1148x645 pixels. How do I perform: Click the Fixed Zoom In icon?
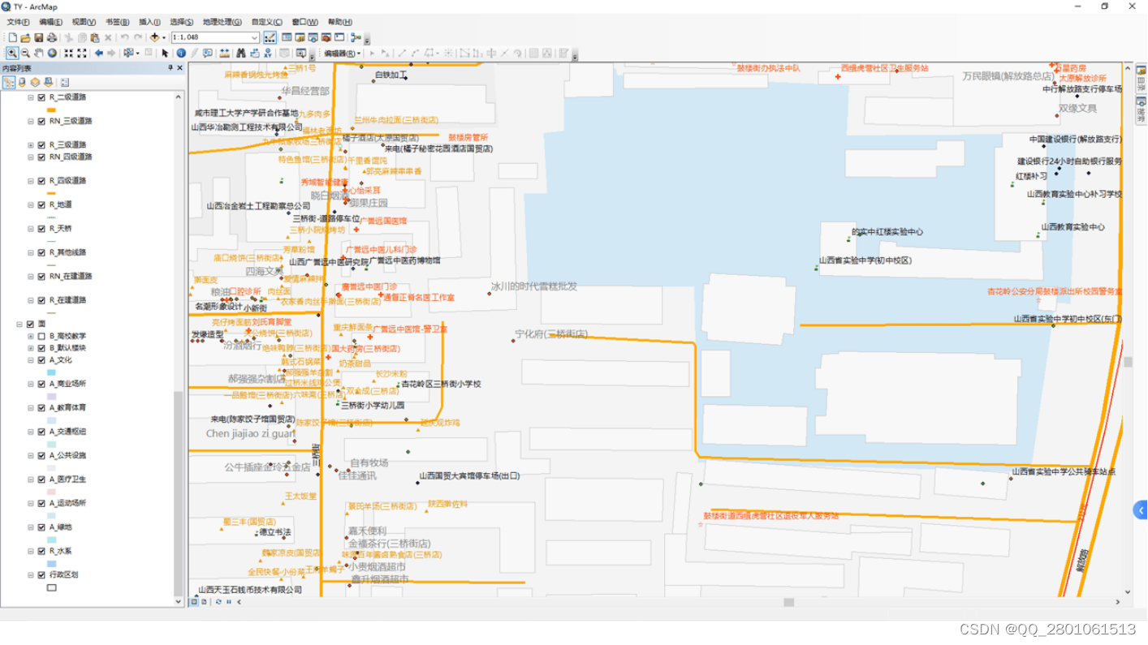[x=69, y=54]
